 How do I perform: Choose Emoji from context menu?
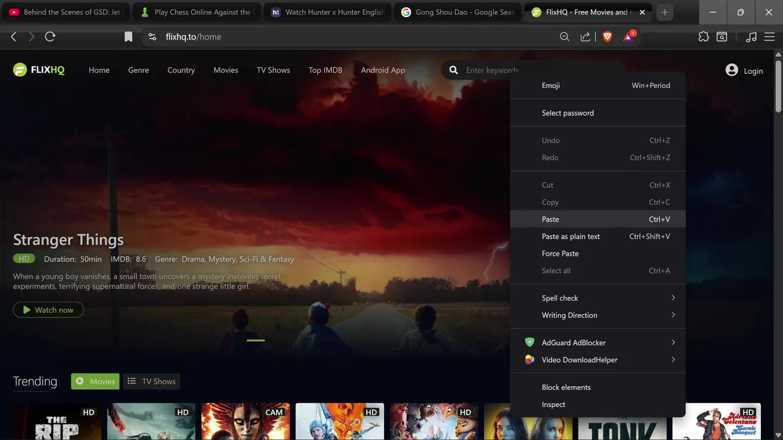(598, 86)
